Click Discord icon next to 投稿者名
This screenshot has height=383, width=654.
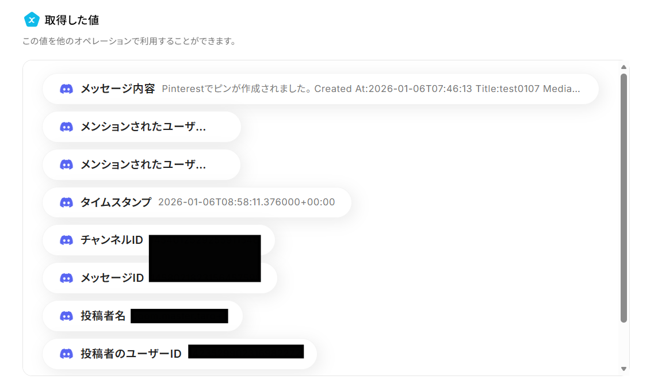[66, 316]
